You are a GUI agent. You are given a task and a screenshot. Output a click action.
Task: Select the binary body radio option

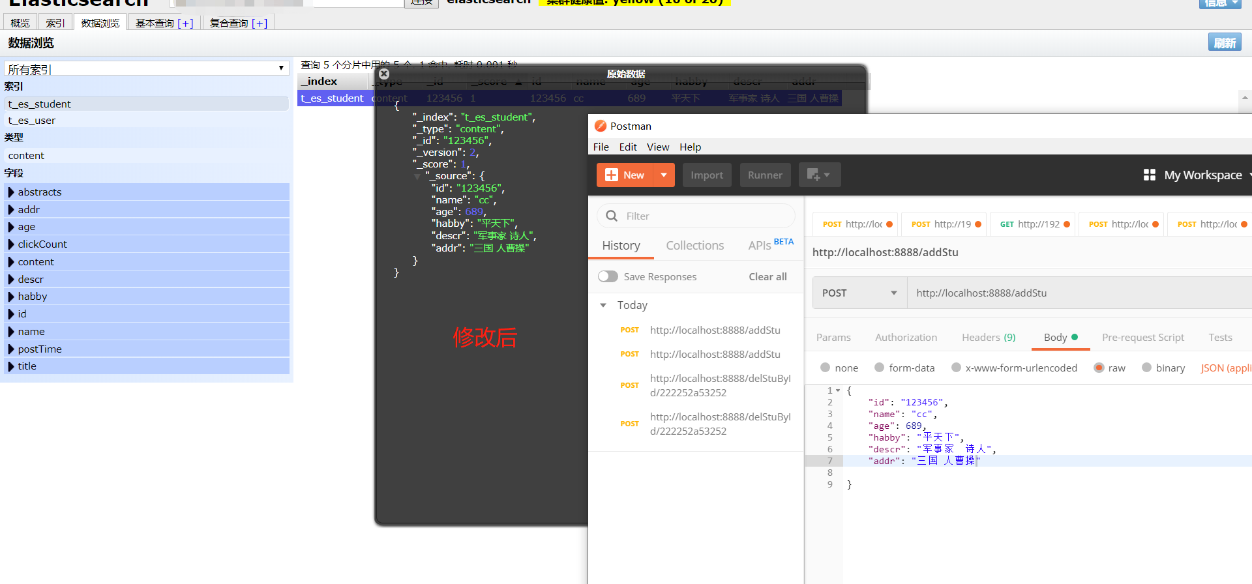point(1146,368)
